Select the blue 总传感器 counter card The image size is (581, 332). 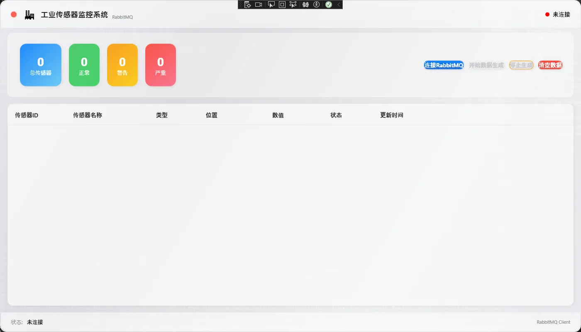click(x=41, y=65)
